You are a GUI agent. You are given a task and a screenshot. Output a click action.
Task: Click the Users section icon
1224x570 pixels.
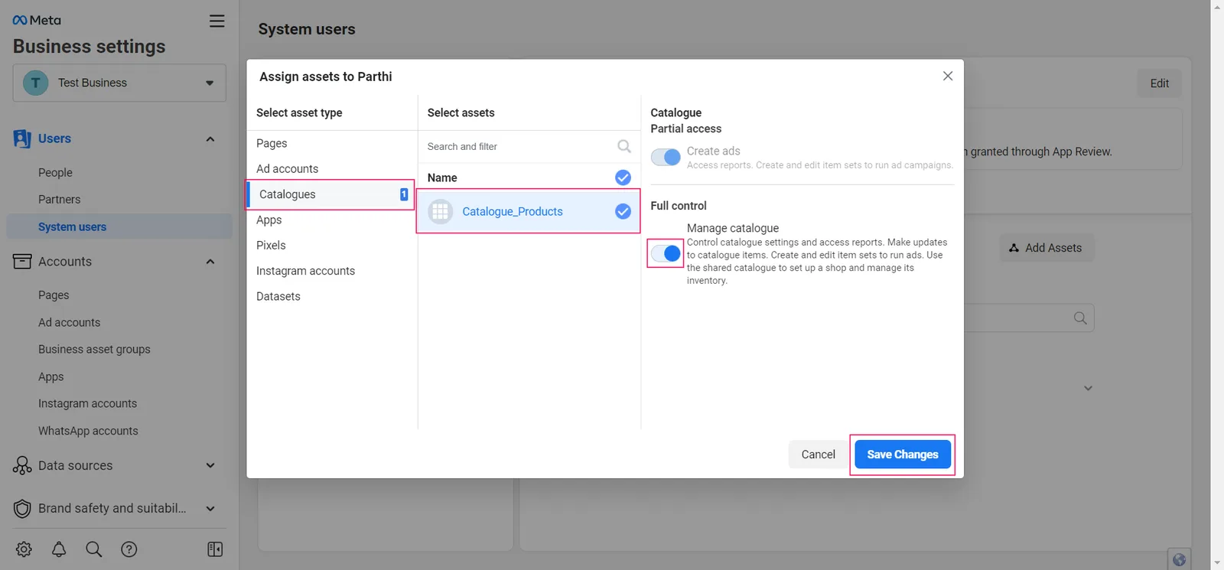(x=22, y=138)
